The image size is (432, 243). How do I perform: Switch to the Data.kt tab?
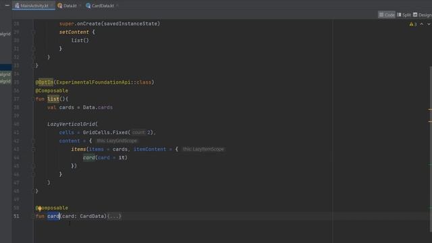point(67,5)
